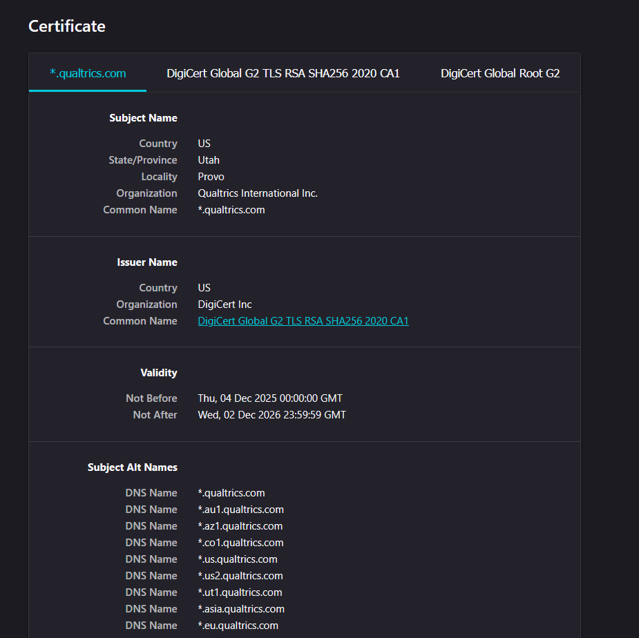
Task: Click the Subject Name section heading
Action: [143, 118]
